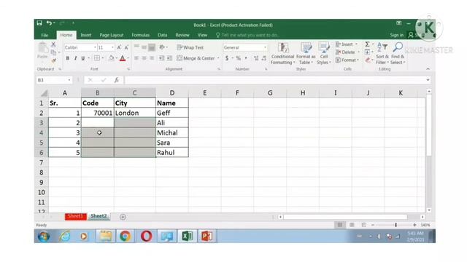Toggle Underline formatting
The width and height of the screenshot is (467, 262).
pyautogui.click(x=83, y=58)
